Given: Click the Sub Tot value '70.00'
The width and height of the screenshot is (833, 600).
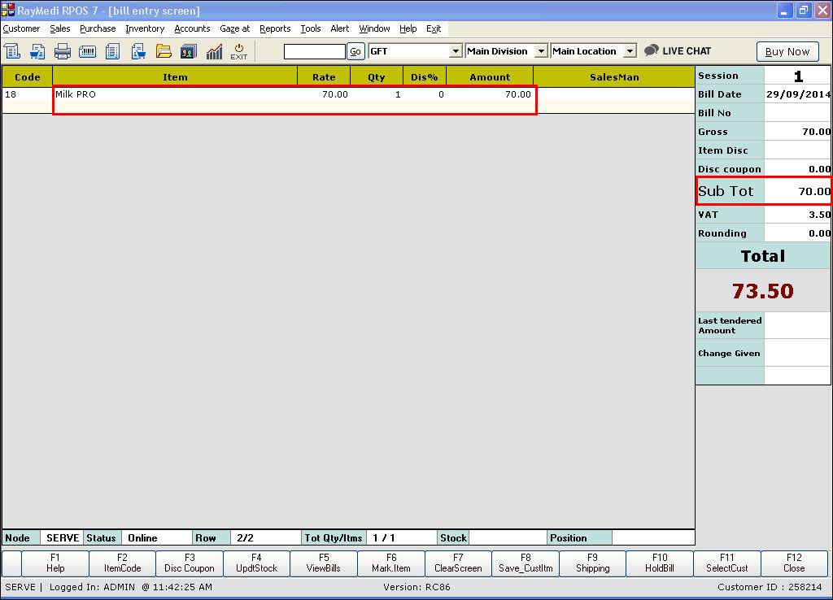Looking at the screenshot, I should coord(813,191).
